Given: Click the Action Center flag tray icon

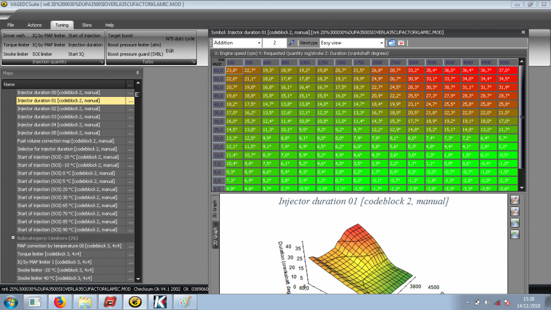Looking at the screenshot, I should pos(506,302).
